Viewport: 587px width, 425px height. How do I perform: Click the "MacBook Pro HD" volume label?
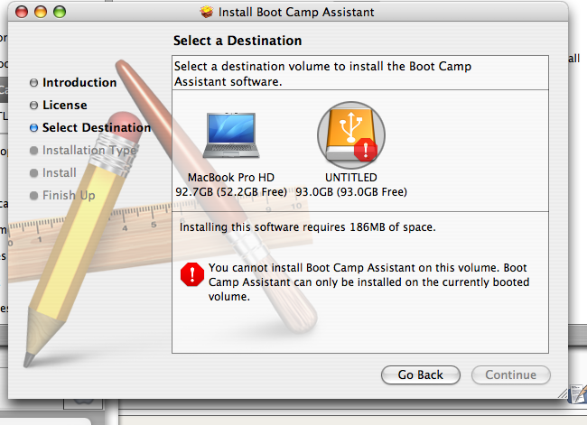tap(231, 178)
